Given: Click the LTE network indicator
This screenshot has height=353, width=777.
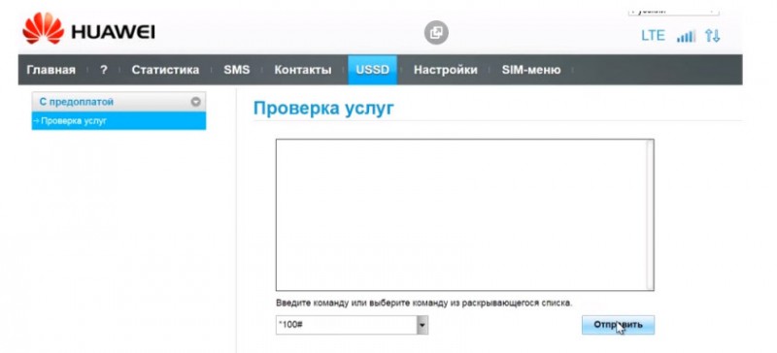Looking at the screenshot, I should (x=653, y=36).
